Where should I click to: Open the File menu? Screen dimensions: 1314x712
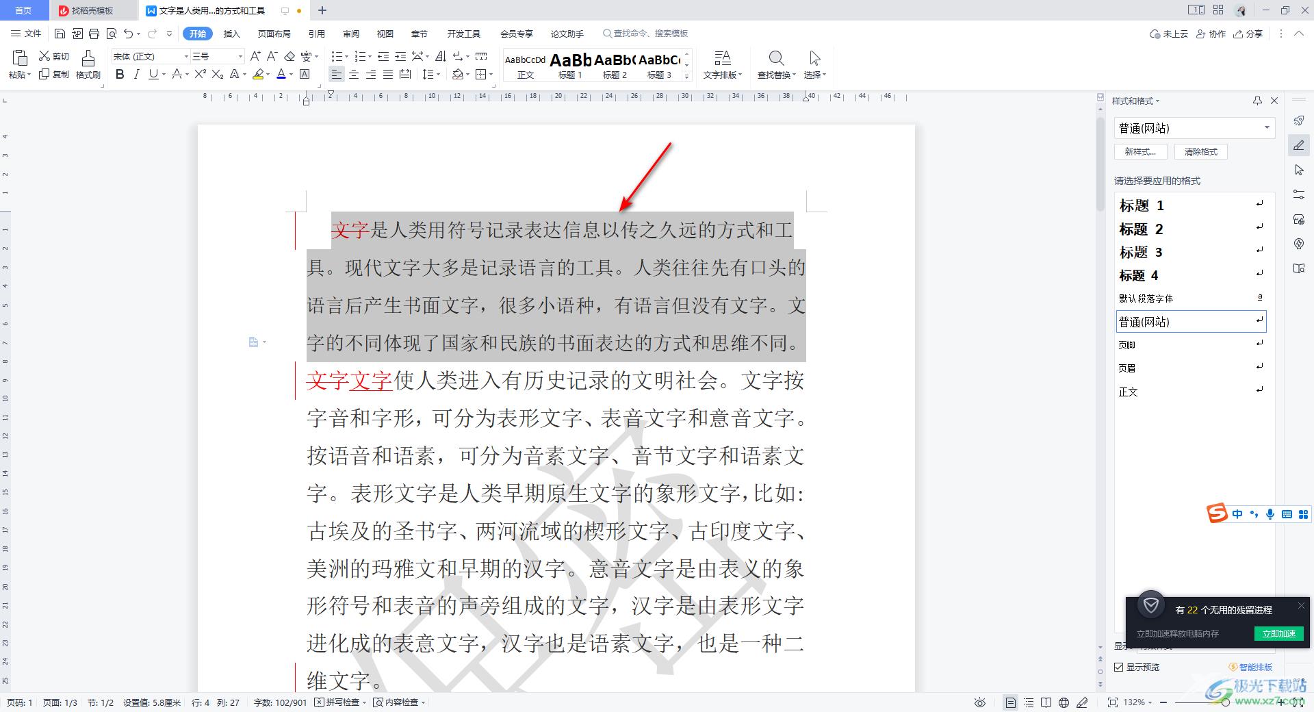coord(27,34)
